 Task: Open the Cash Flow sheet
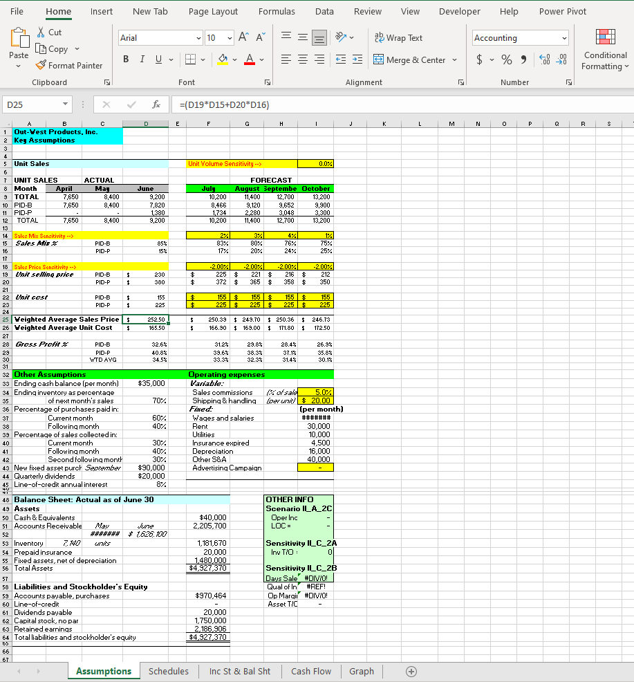[x=310, y=671]
